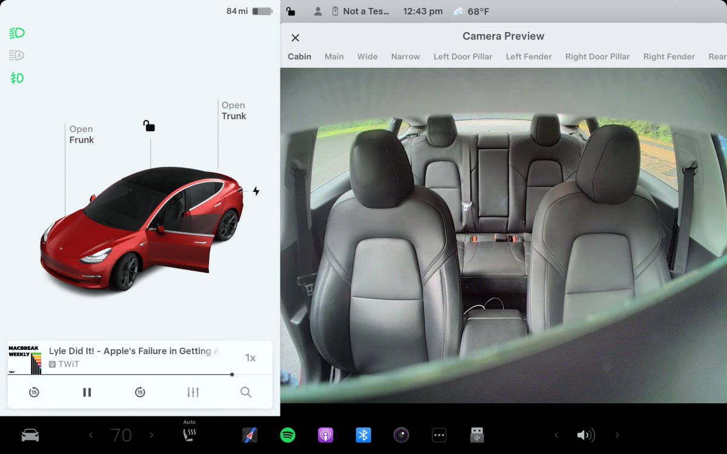Launch Apple Podcasts from the dock

pyautogui.click(x=325, y=435)
